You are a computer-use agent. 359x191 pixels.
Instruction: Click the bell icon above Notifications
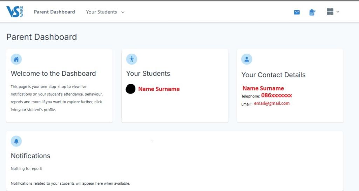point(16,141)
